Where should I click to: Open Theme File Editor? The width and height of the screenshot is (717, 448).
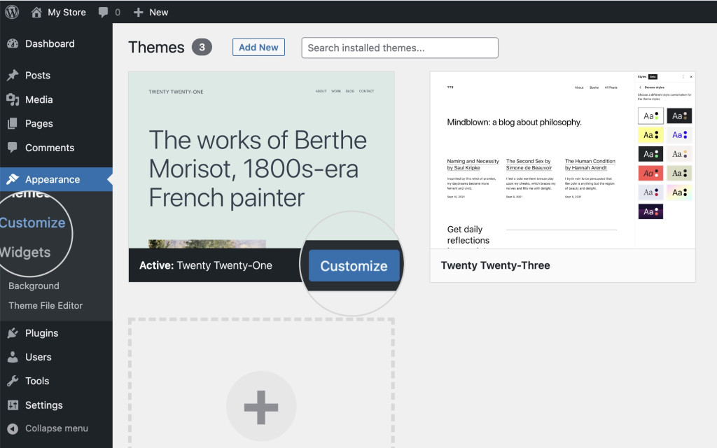coord(46,305)
